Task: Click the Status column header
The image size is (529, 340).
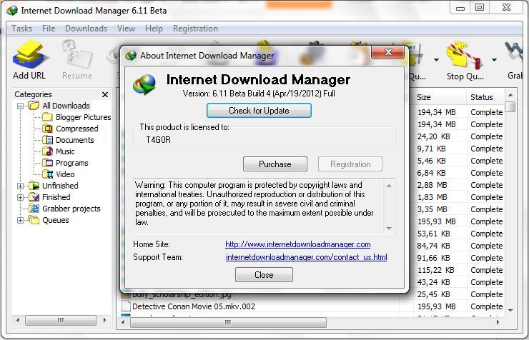Action: pos(486,97)
